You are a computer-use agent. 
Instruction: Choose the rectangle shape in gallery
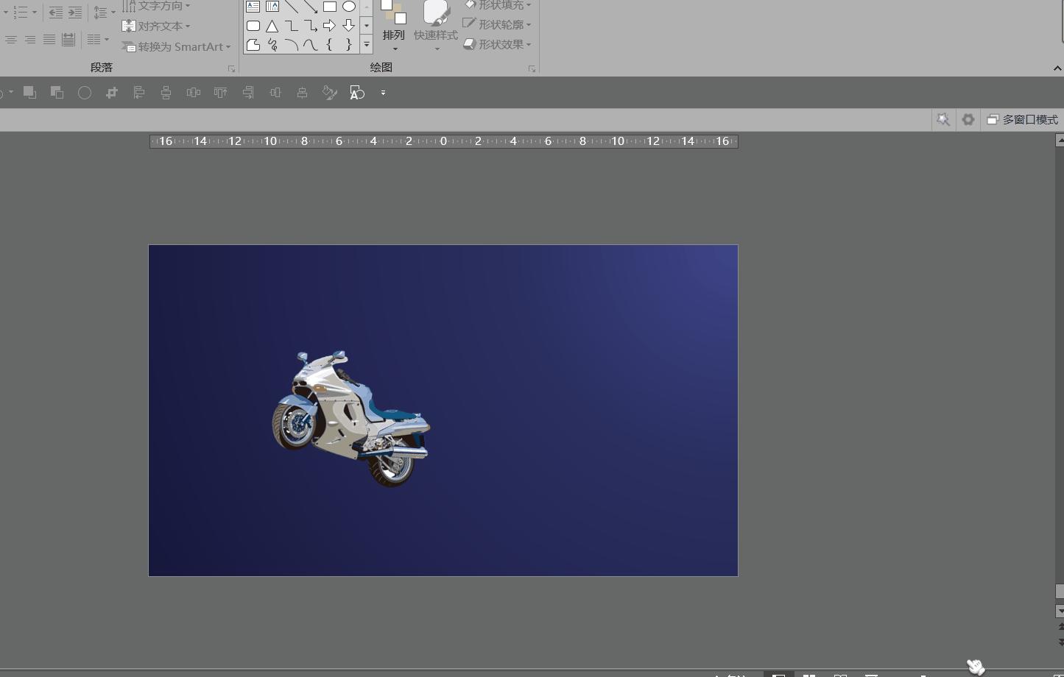pos(329,7)
